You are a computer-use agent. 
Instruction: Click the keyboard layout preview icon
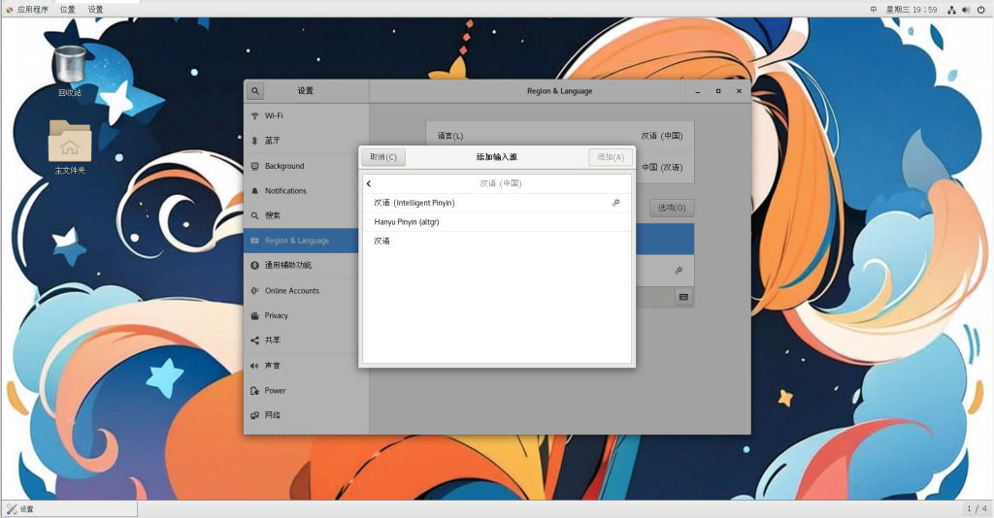(x=683, y=297)
